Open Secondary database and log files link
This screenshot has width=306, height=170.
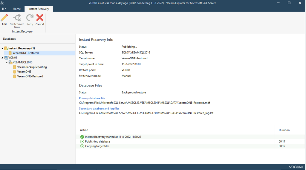click(x=99, y=109)
